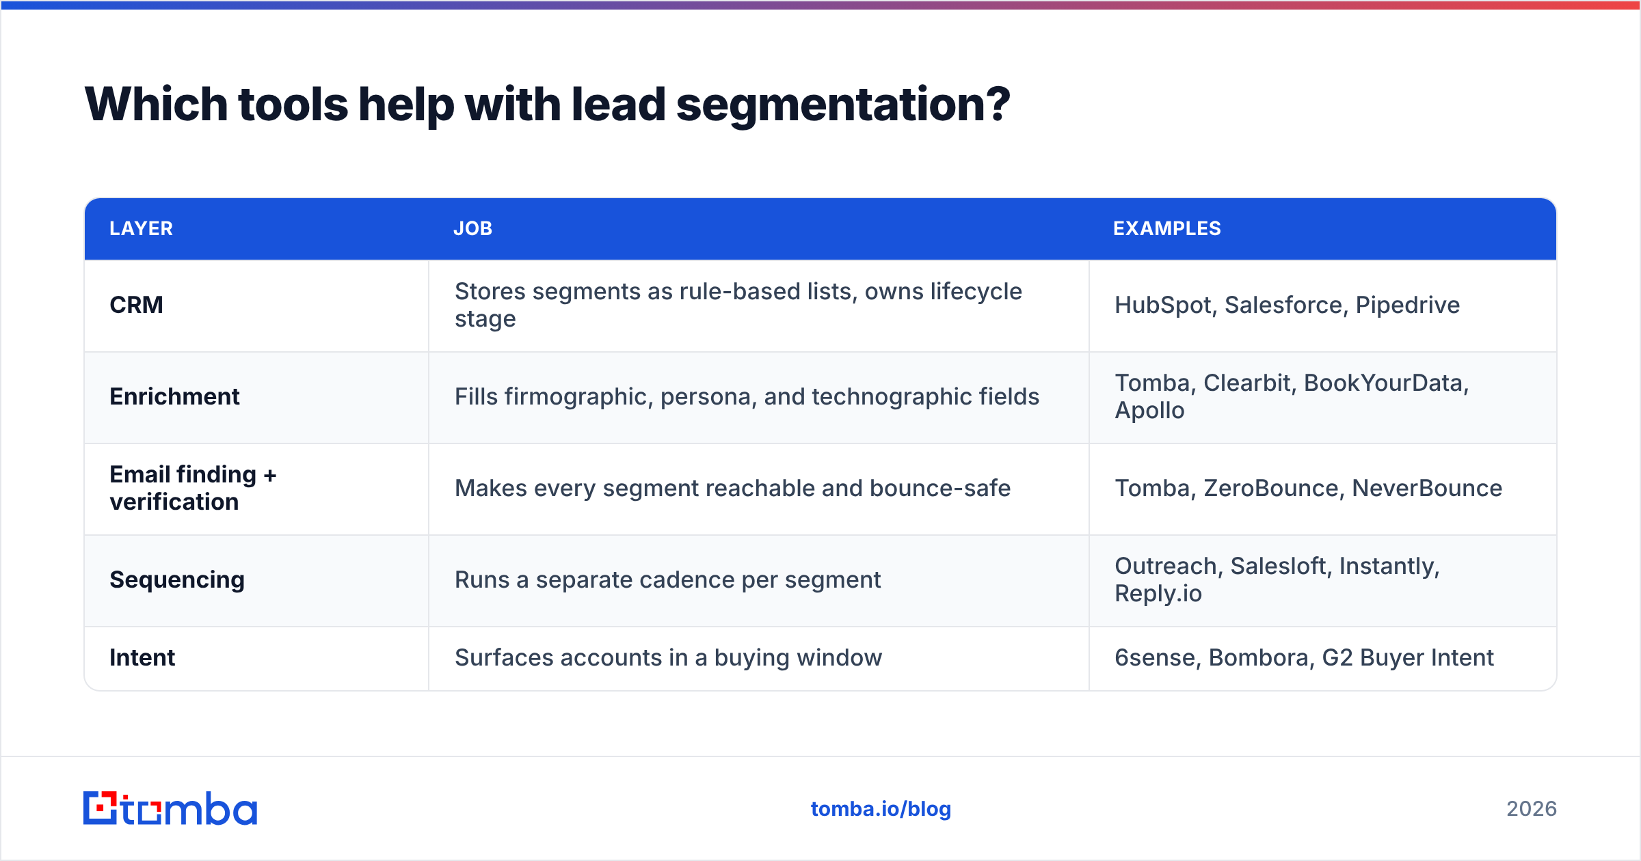Open the tomba.io/blog link
Image resolution: width=1641 pixels, height=861 pixels.
[x=881, y=809]
